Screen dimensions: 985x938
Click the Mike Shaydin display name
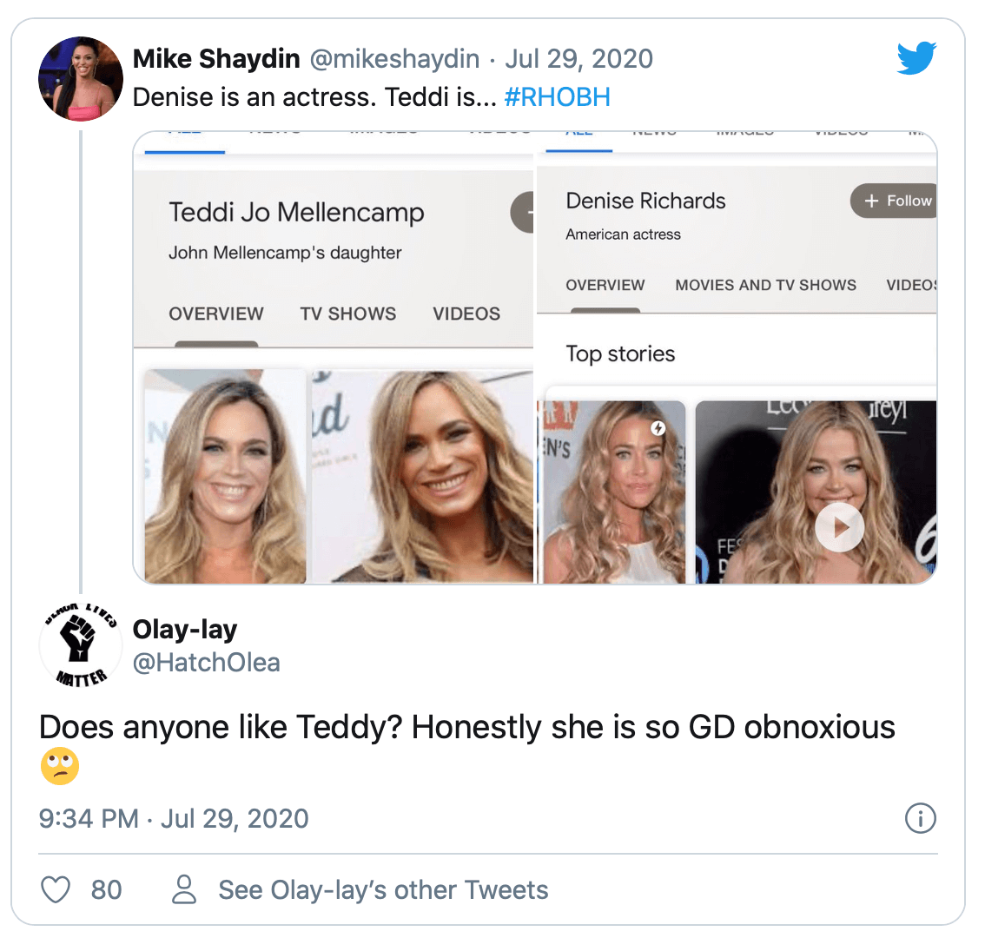216,59
